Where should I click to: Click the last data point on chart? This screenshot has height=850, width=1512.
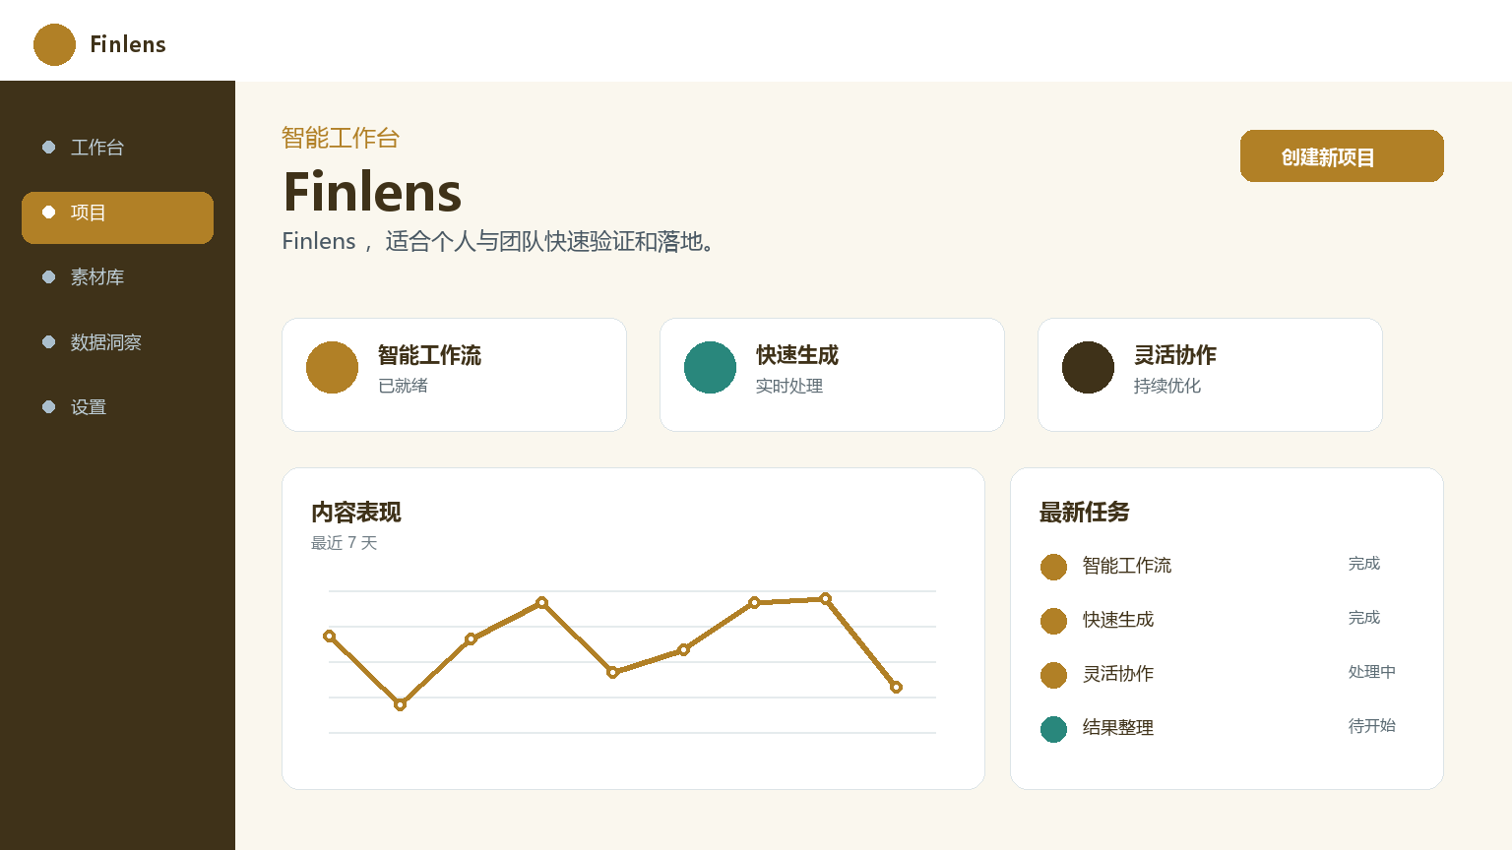(x=896, y=687)
